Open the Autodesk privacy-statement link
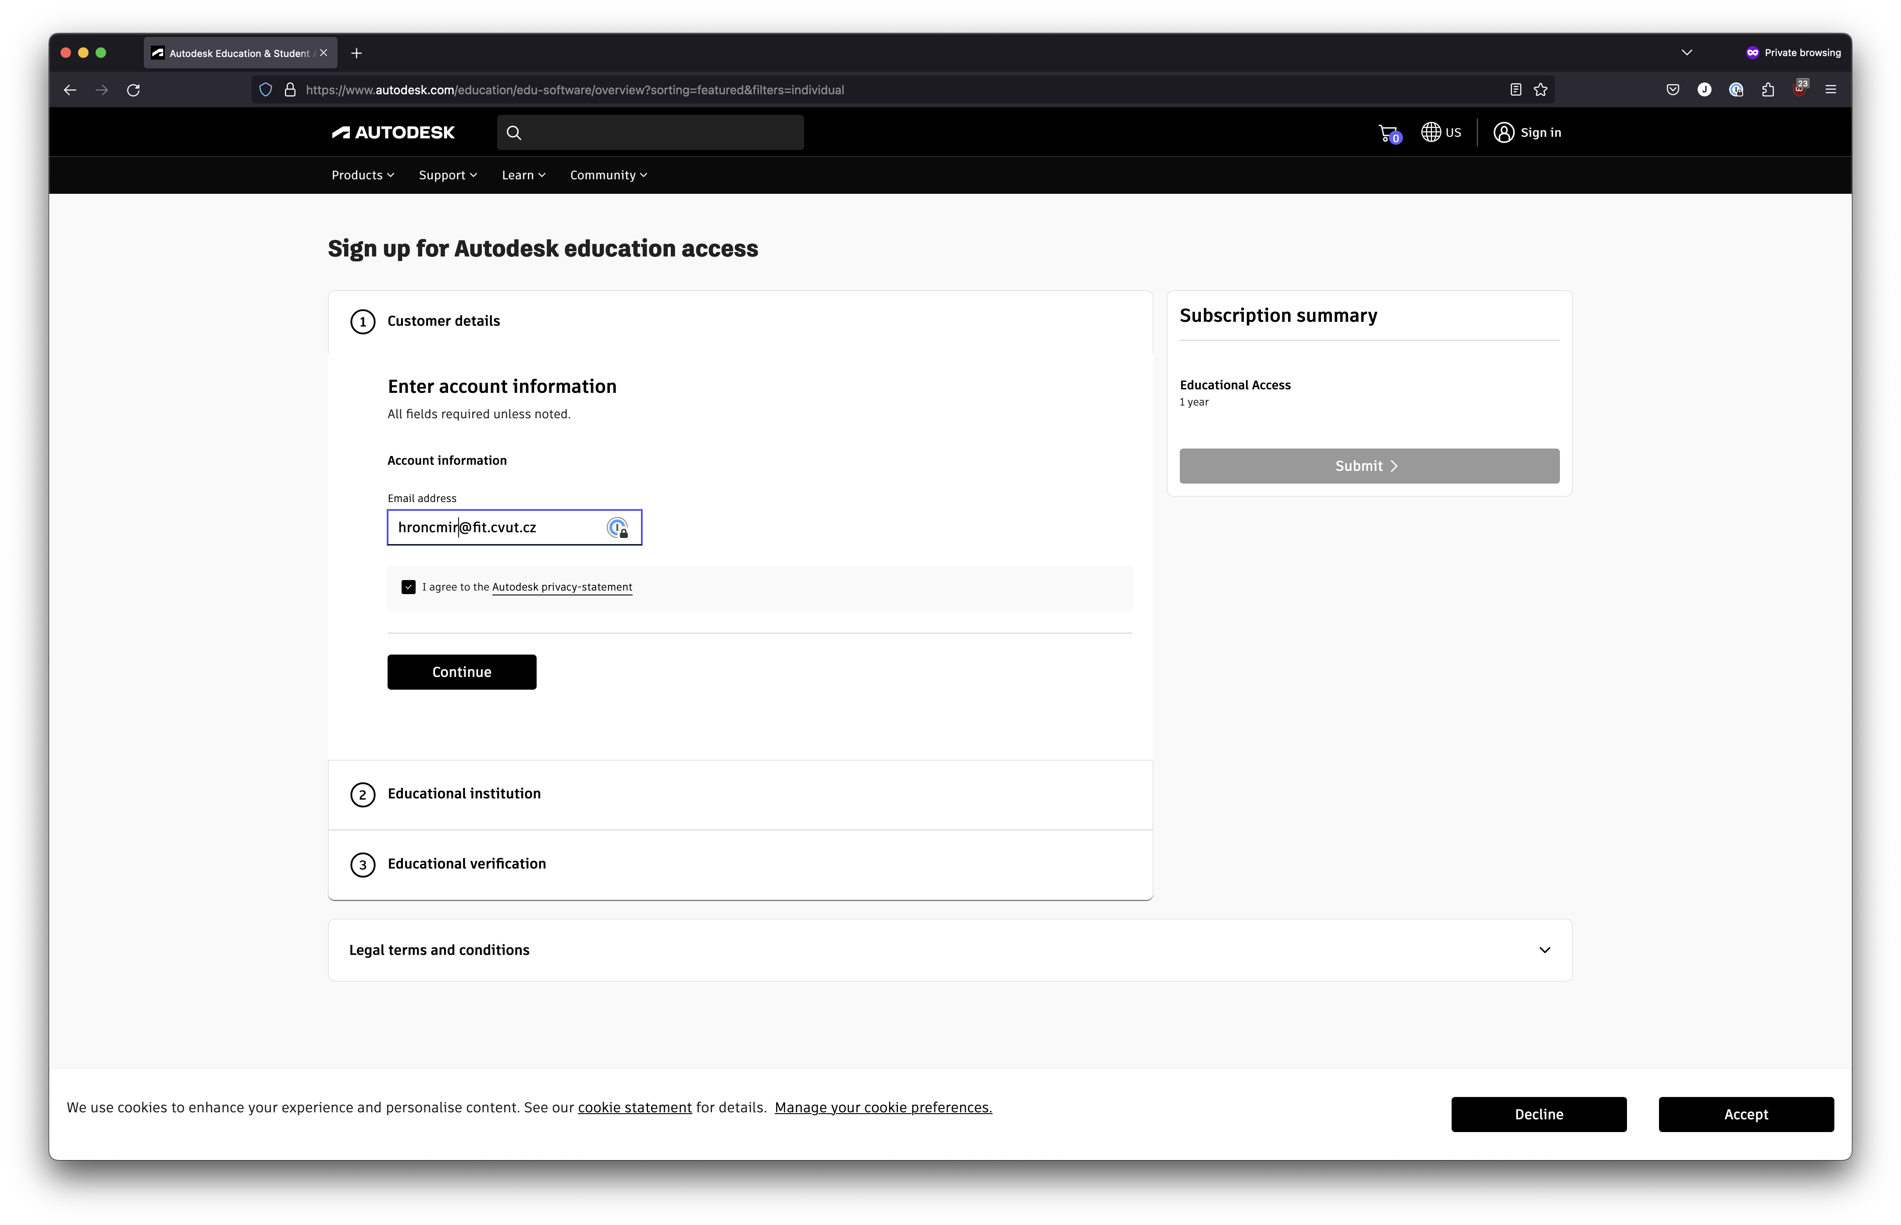Image resolution: width=1901 pixels, height=1225 pixels. coord(562,587)
